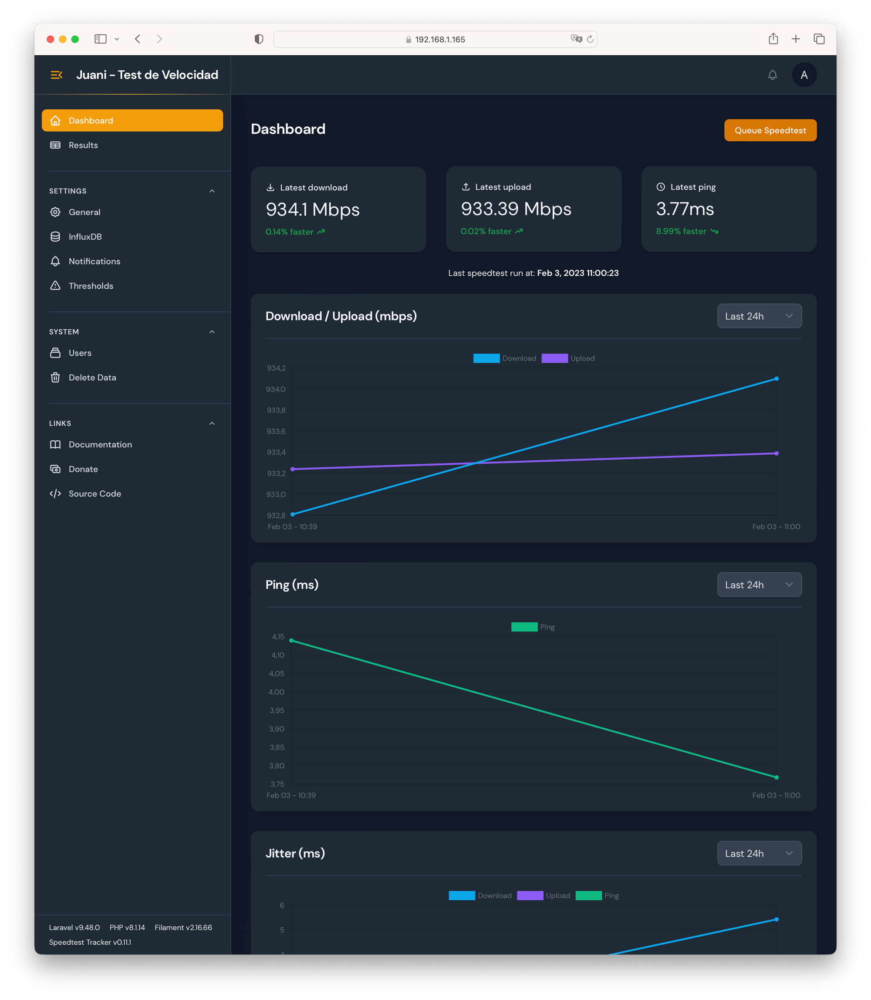Click the Queue Speedtest button
This screenshot has height=1000, width=871.
point(770,130)
